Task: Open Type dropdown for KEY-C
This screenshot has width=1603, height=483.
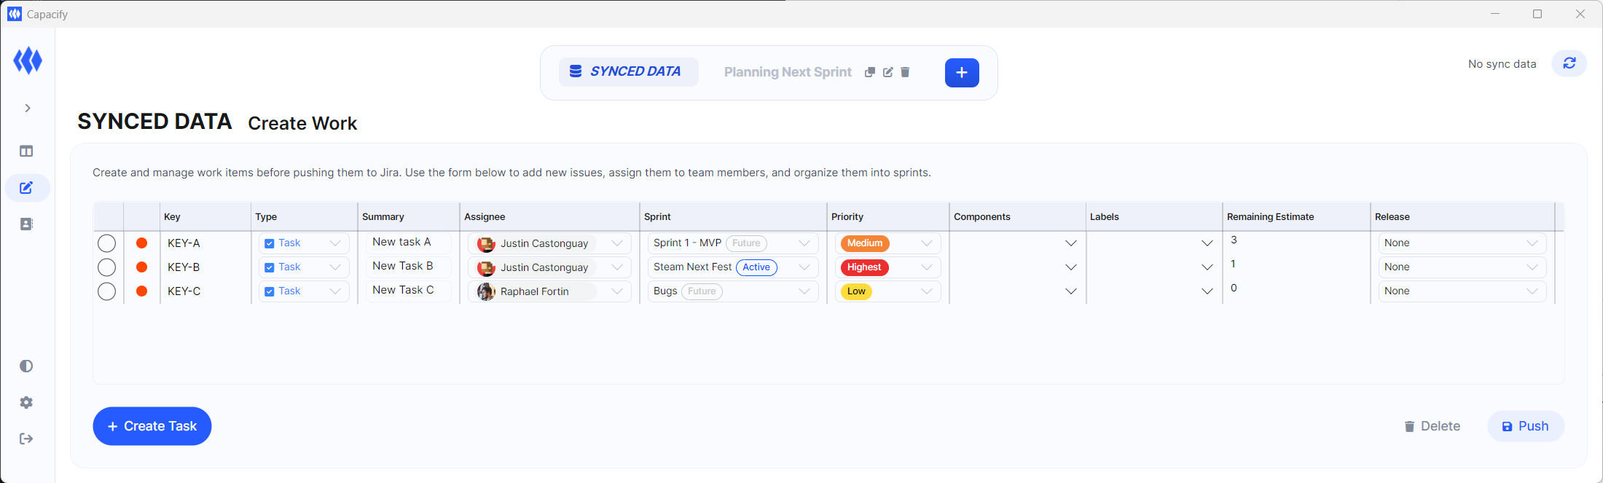Action: point(304,291)
